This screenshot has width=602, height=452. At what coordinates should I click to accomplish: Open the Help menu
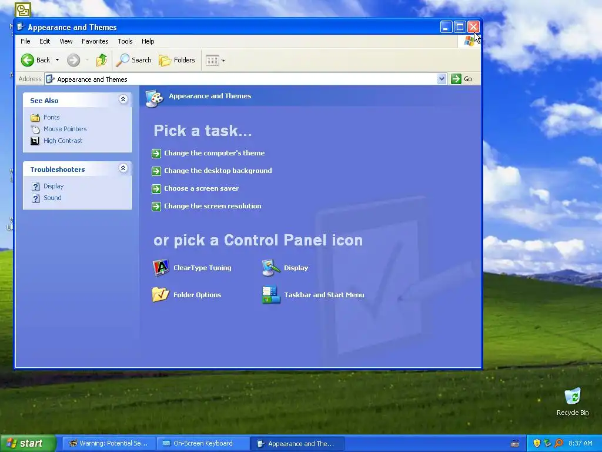148,41
